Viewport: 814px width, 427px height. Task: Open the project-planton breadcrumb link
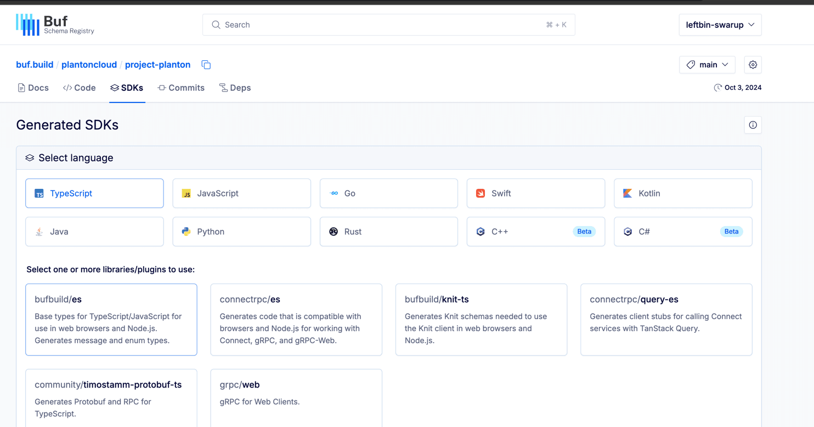pyautogui.click(x=157, y=65)
